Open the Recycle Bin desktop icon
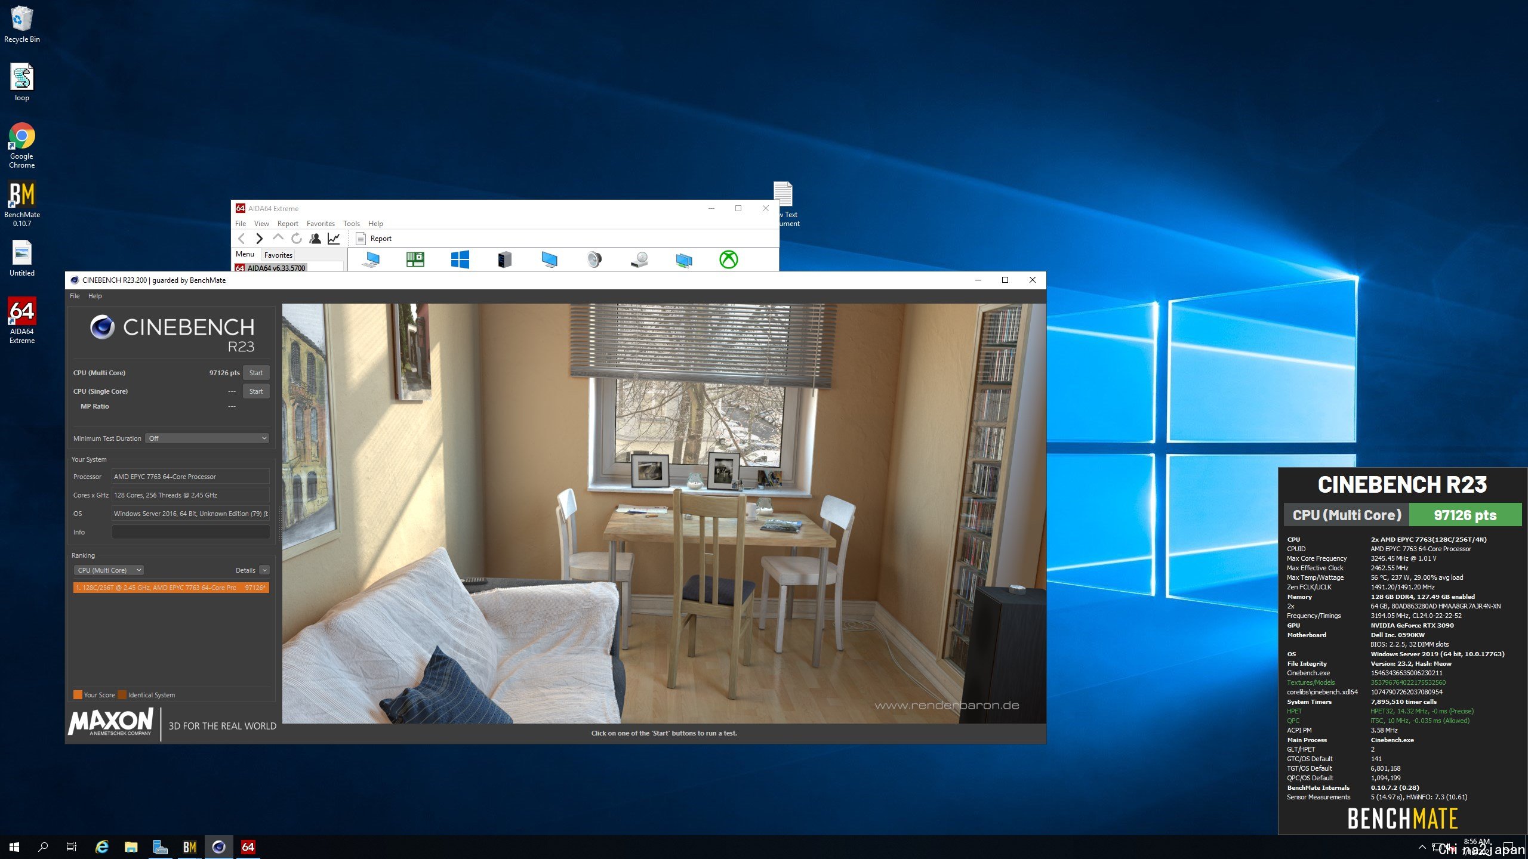1528x859 pixels. point(22,24)
